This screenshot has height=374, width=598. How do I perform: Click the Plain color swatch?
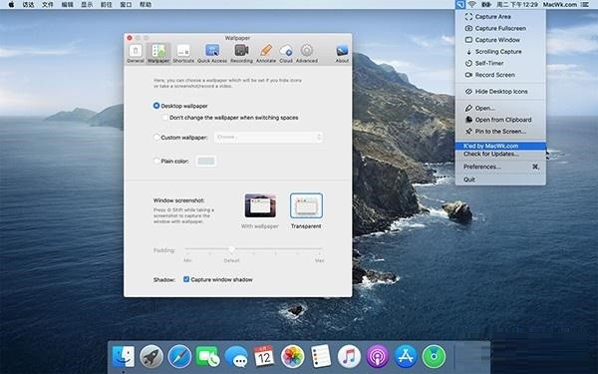click(206, 161)
